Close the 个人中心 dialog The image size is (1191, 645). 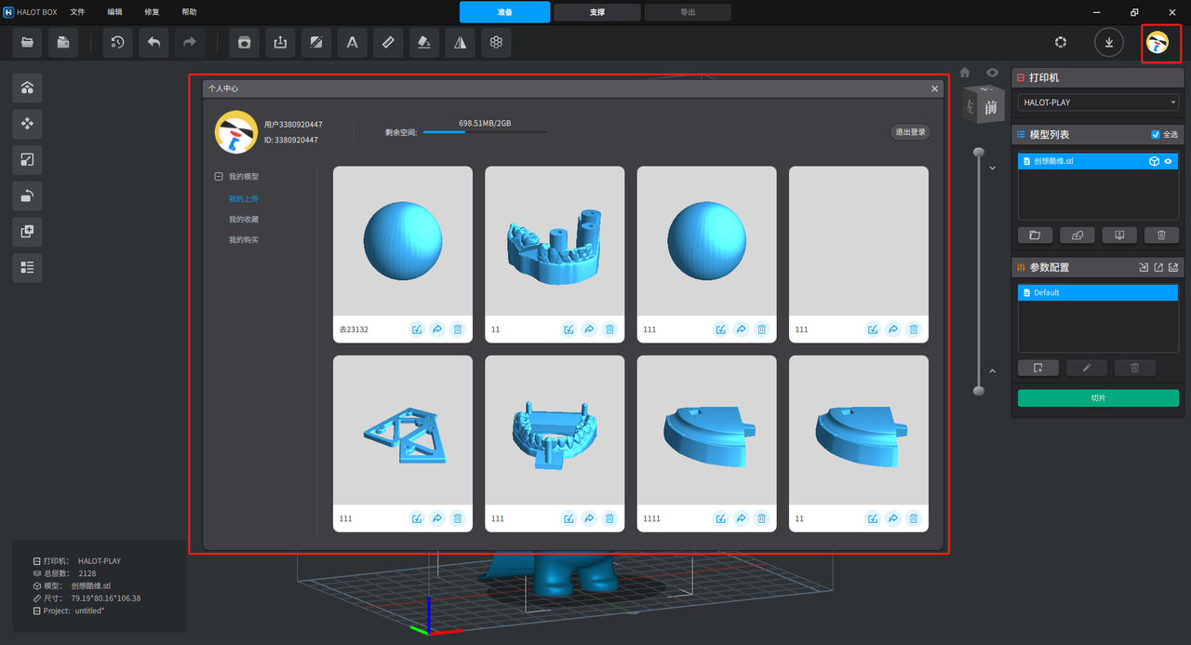coord(934,88)
